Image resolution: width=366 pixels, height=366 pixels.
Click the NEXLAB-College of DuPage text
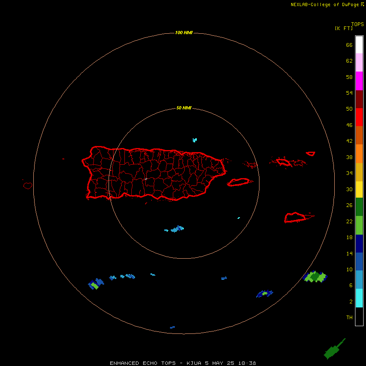pyautogui.click(x=325, y=4)
